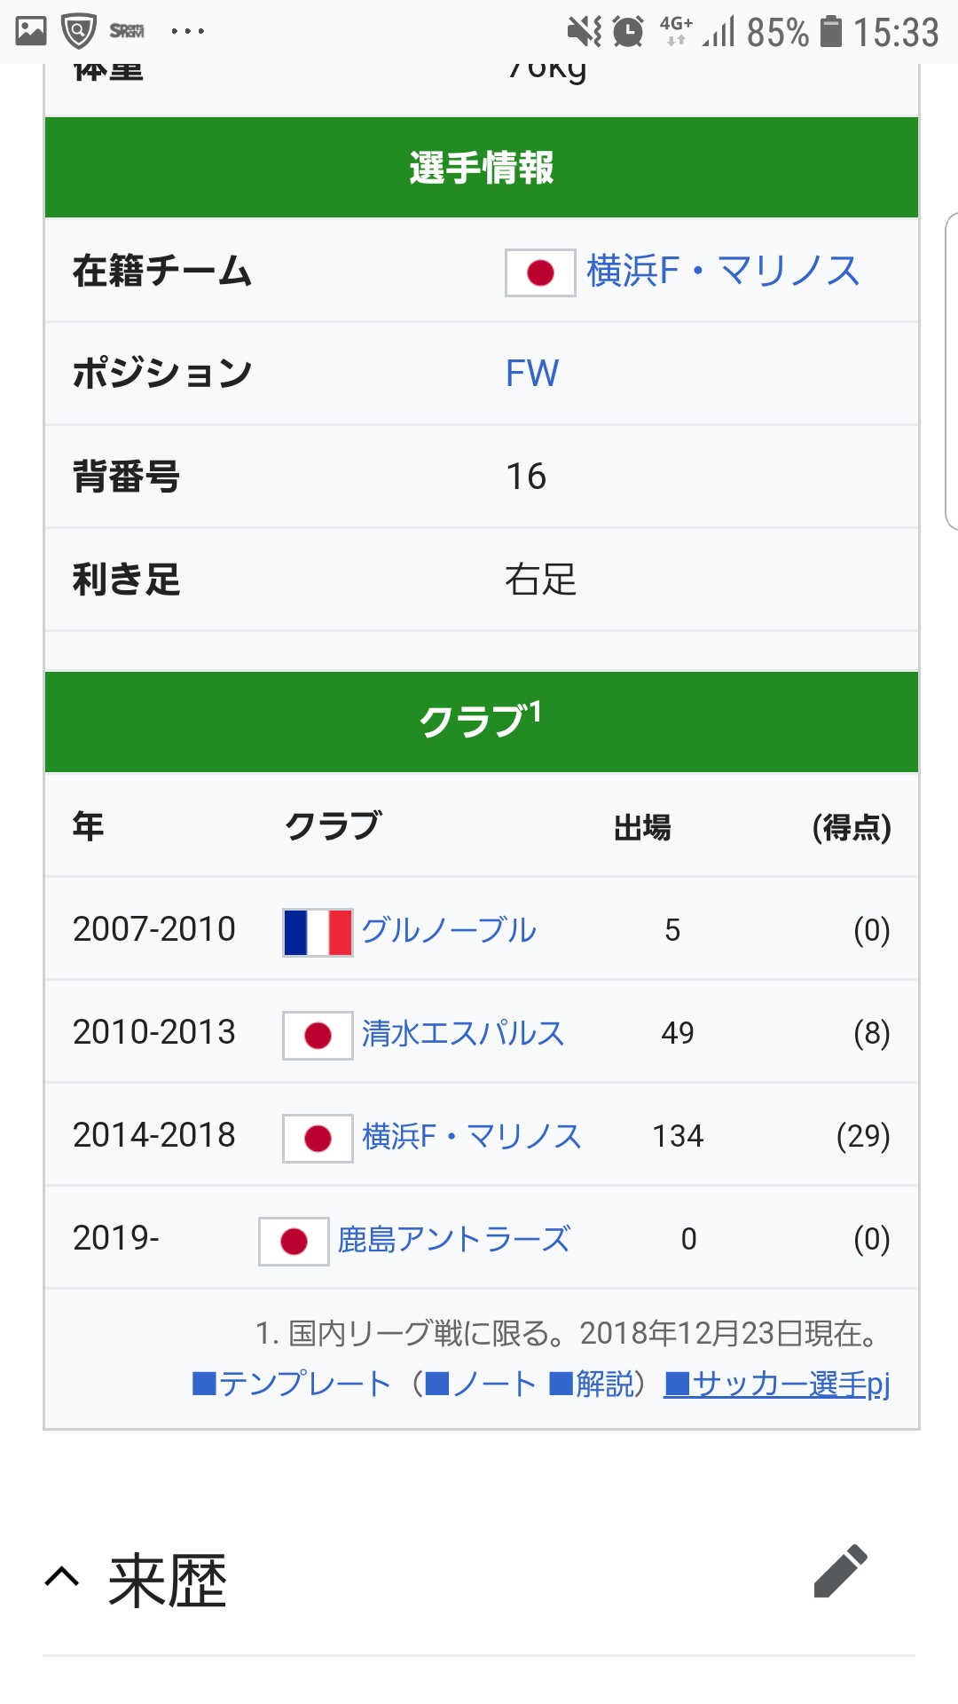Open the テンプレート footer link
This screenshot has height=1704, width=958.
pyautogui.click(x=293, y=1384)
